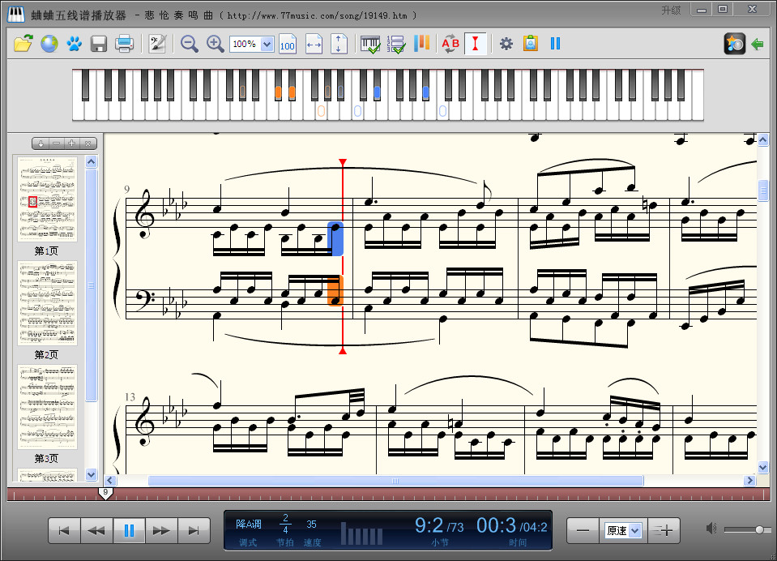Click the score scroll right arrow
Image resolution: width=777 pixels, height=561 pixels.
point(749,480)
